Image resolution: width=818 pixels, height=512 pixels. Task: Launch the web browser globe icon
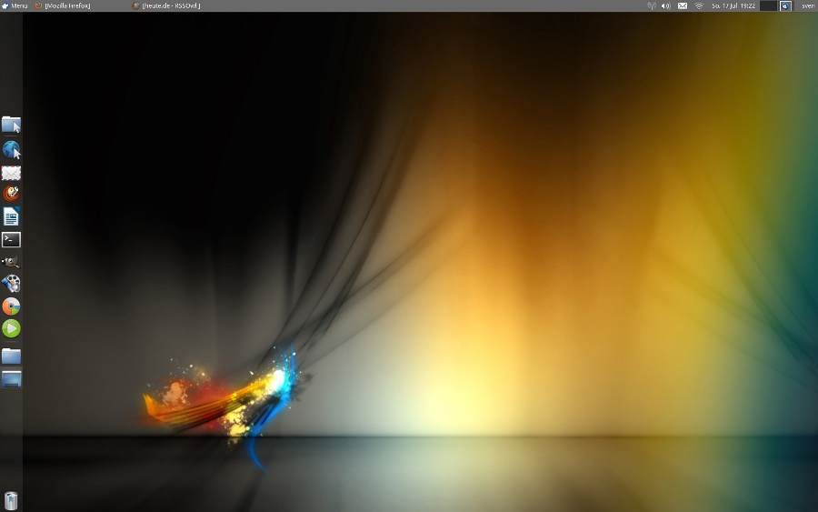pos(11,150)
